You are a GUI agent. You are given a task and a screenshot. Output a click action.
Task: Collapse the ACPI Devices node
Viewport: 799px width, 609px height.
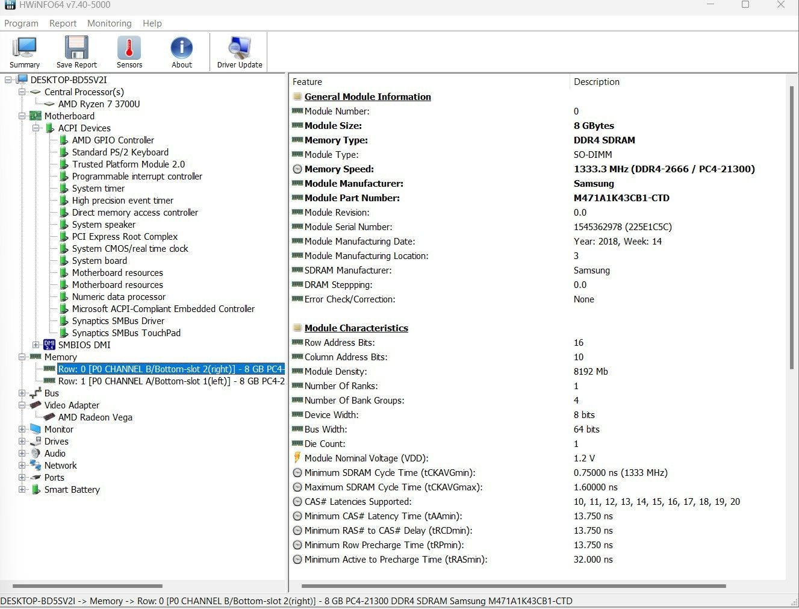36,128
